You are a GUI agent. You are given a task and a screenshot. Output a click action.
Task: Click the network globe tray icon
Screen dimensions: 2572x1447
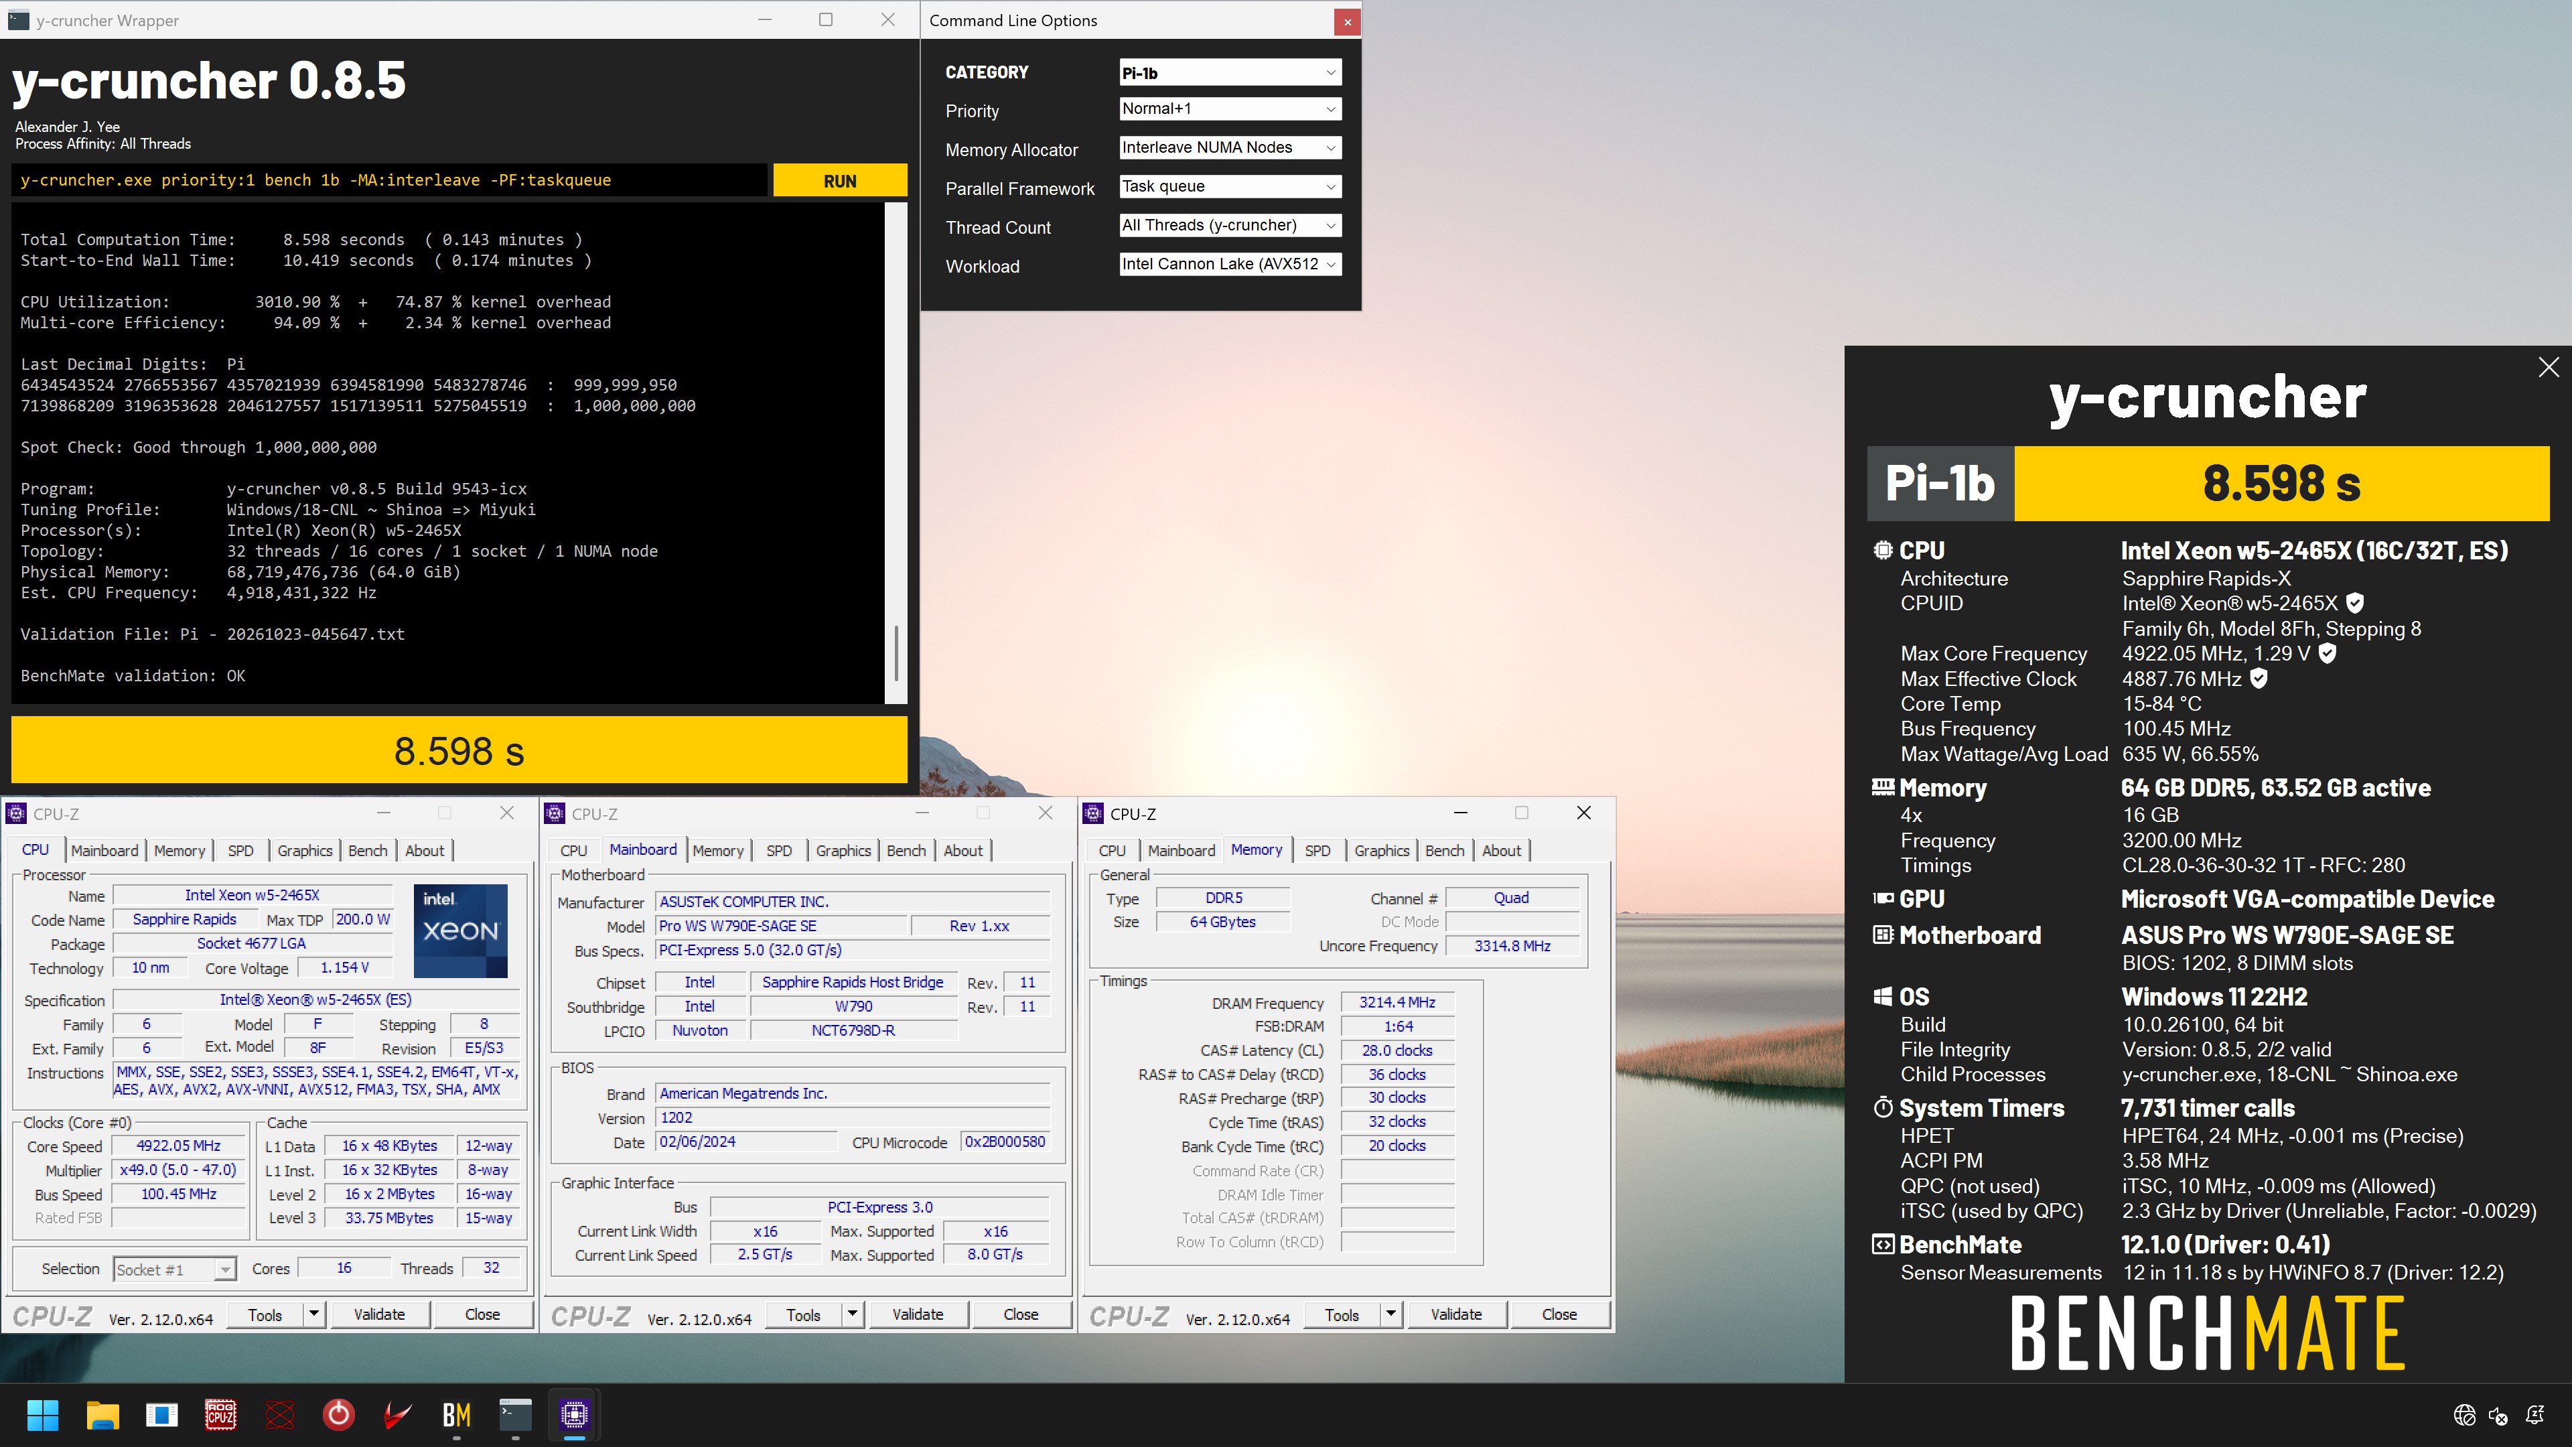2464,1415
